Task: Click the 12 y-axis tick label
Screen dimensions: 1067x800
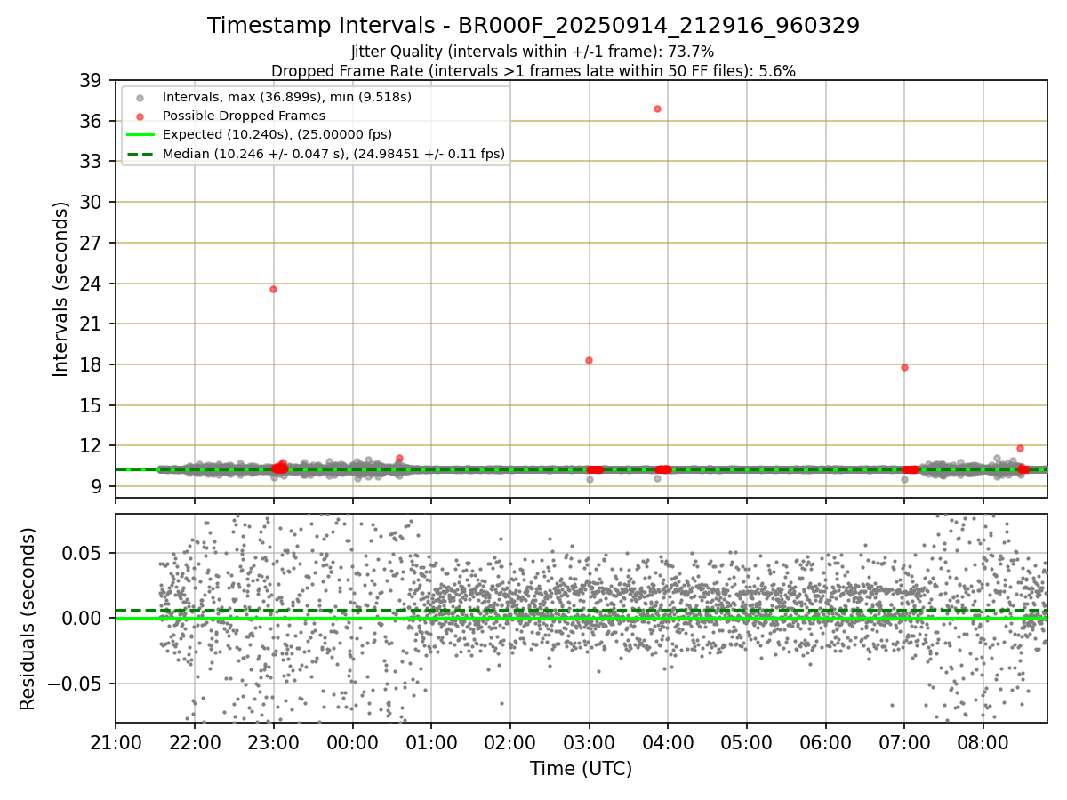Action: point(90,446)
